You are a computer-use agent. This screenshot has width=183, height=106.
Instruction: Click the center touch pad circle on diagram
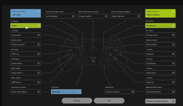pos(93,50)
